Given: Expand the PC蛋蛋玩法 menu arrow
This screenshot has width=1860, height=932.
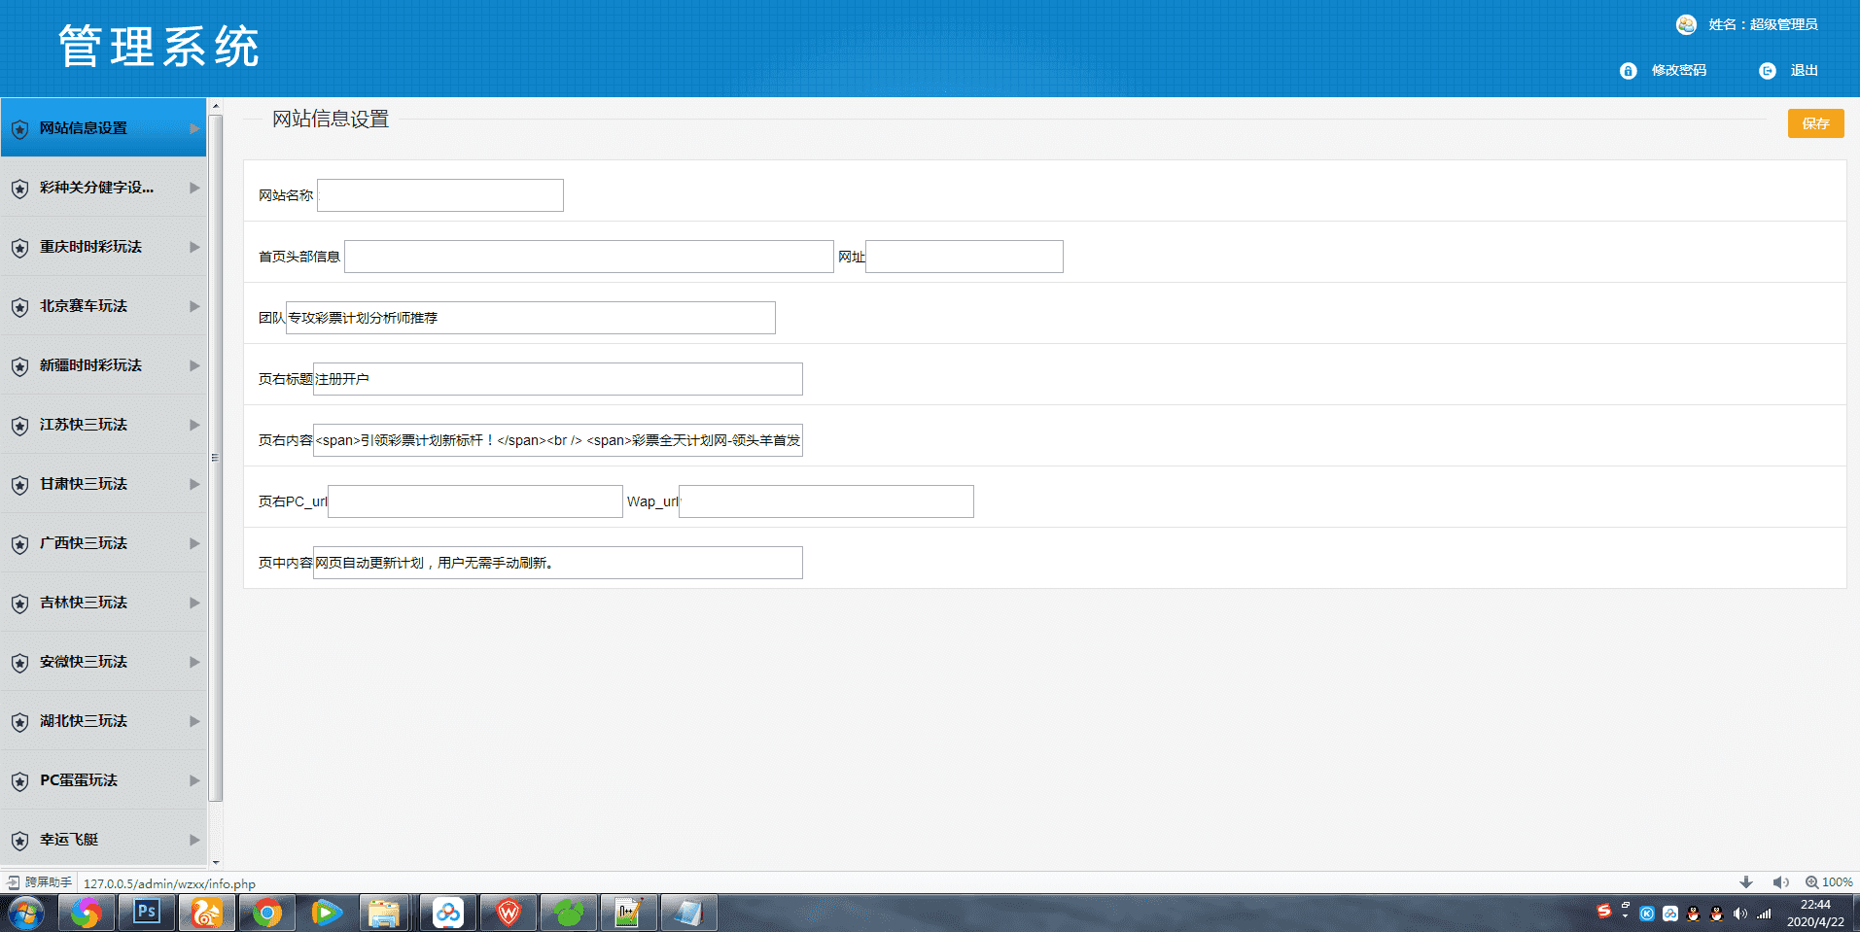Looking at the screenshot, I should [194, 780].
